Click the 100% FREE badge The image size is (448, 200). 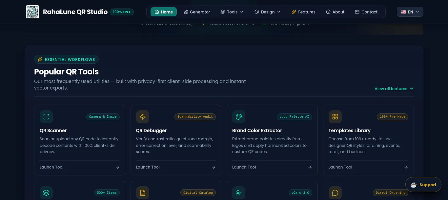coord(122,12)
